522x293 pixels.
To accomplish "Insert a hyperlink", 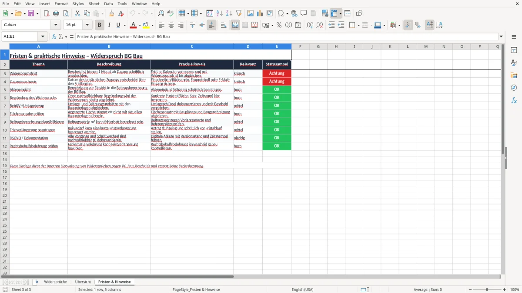I will pyautogui.click(x=294, y=13).
